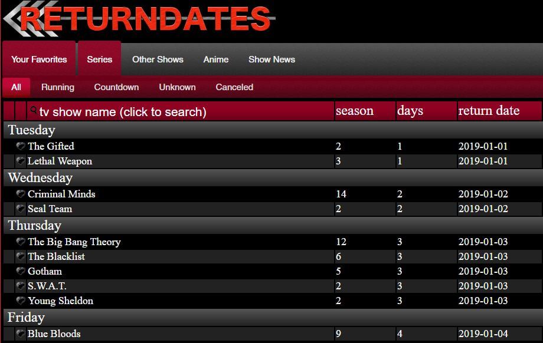Favorite The Blacklist with its heart icon
This screenshot has height=343, width=543.
point(21,256)
